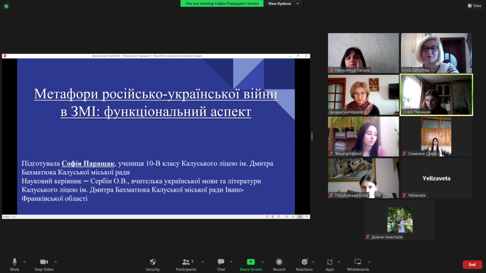Click the green Share Screen icon
Viewport: 486px width, 273px height.
(x=250, y=262)
